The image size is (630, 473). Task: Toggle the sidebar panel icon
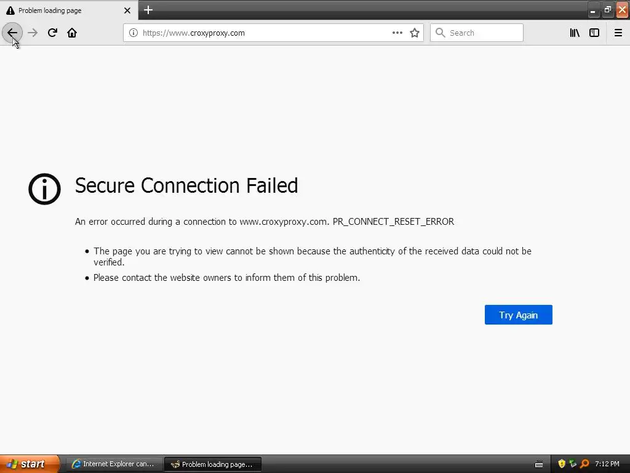(x=594, y=33)
